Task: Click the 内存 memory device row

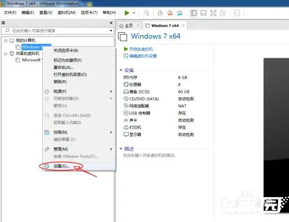Action: 158,77
